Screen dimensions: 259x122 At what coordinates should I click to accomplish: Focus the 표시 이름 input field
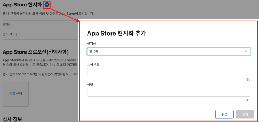pyautogui.click(x=169, y=72)
